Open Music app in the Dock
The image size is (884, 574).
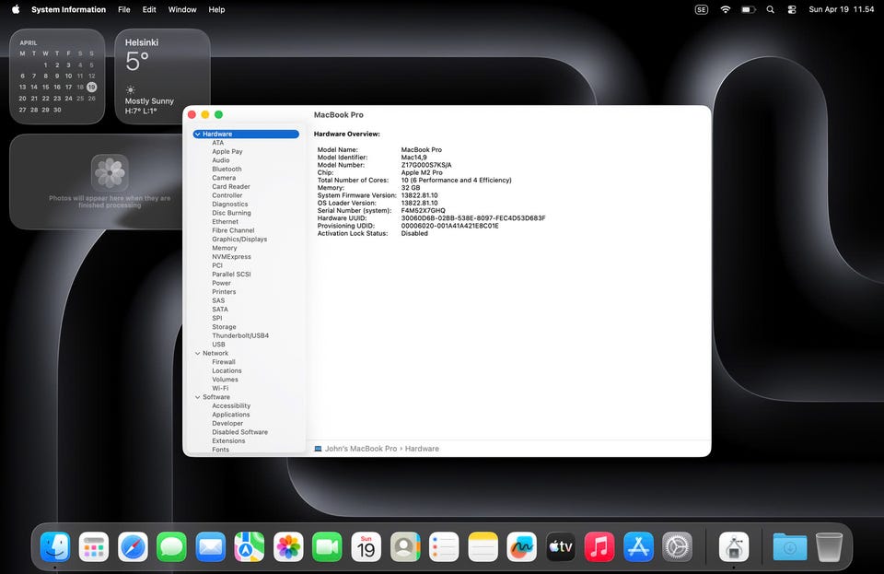599,547
